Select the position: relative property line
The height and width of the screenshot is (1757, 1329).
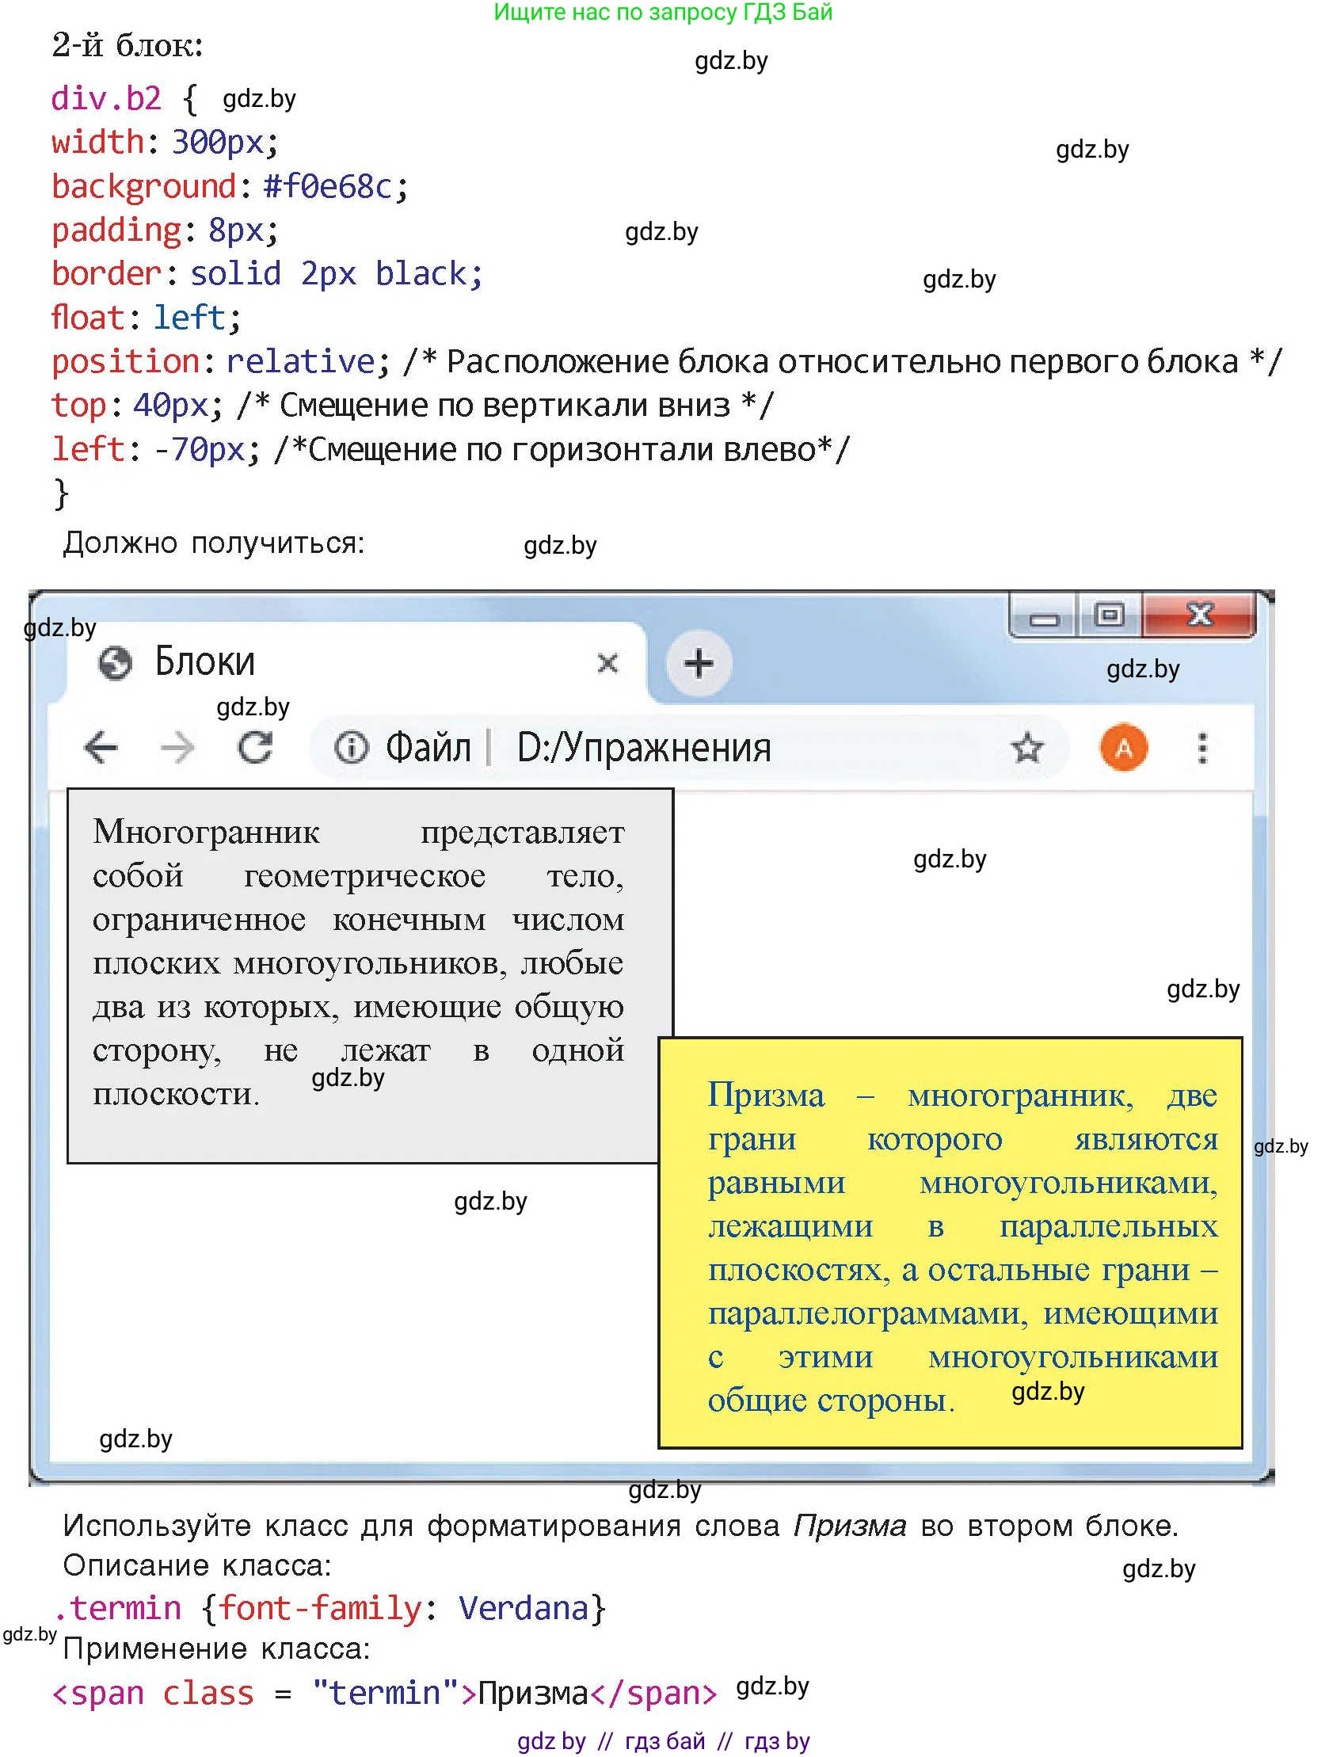[215, 360]
